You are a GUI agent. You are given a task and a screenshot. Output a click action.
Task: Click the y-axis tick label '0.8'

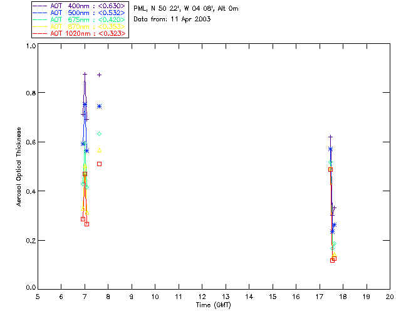coord(31,93)
